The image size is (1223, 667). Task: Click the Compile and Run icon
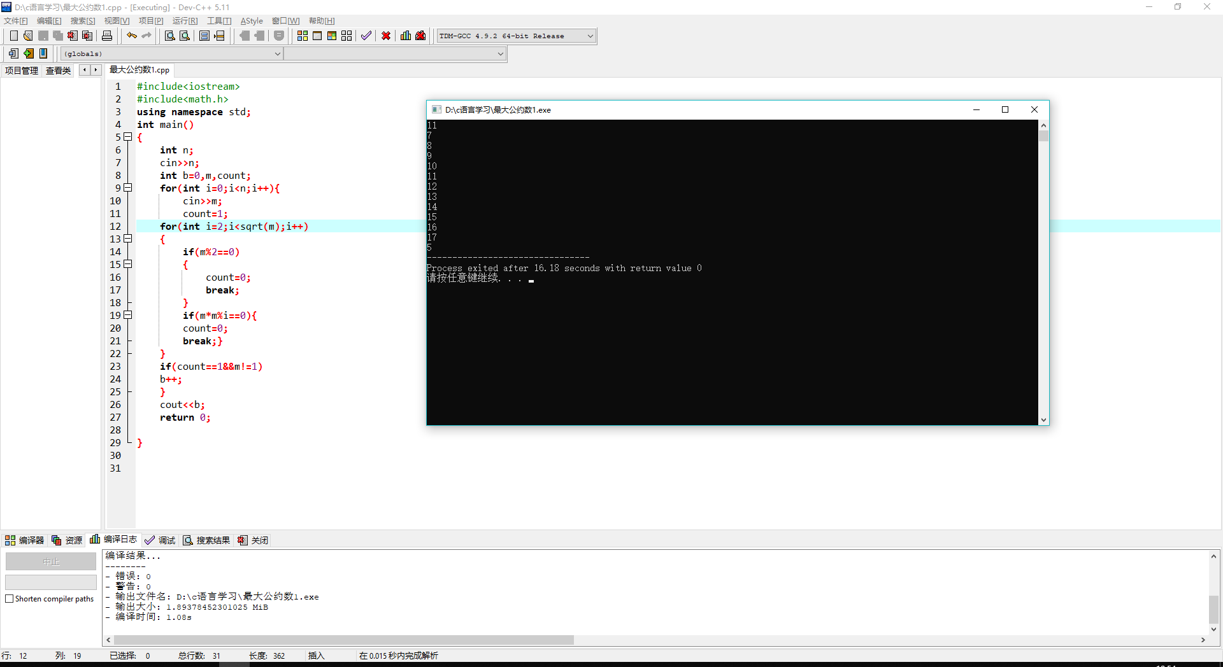332,36
